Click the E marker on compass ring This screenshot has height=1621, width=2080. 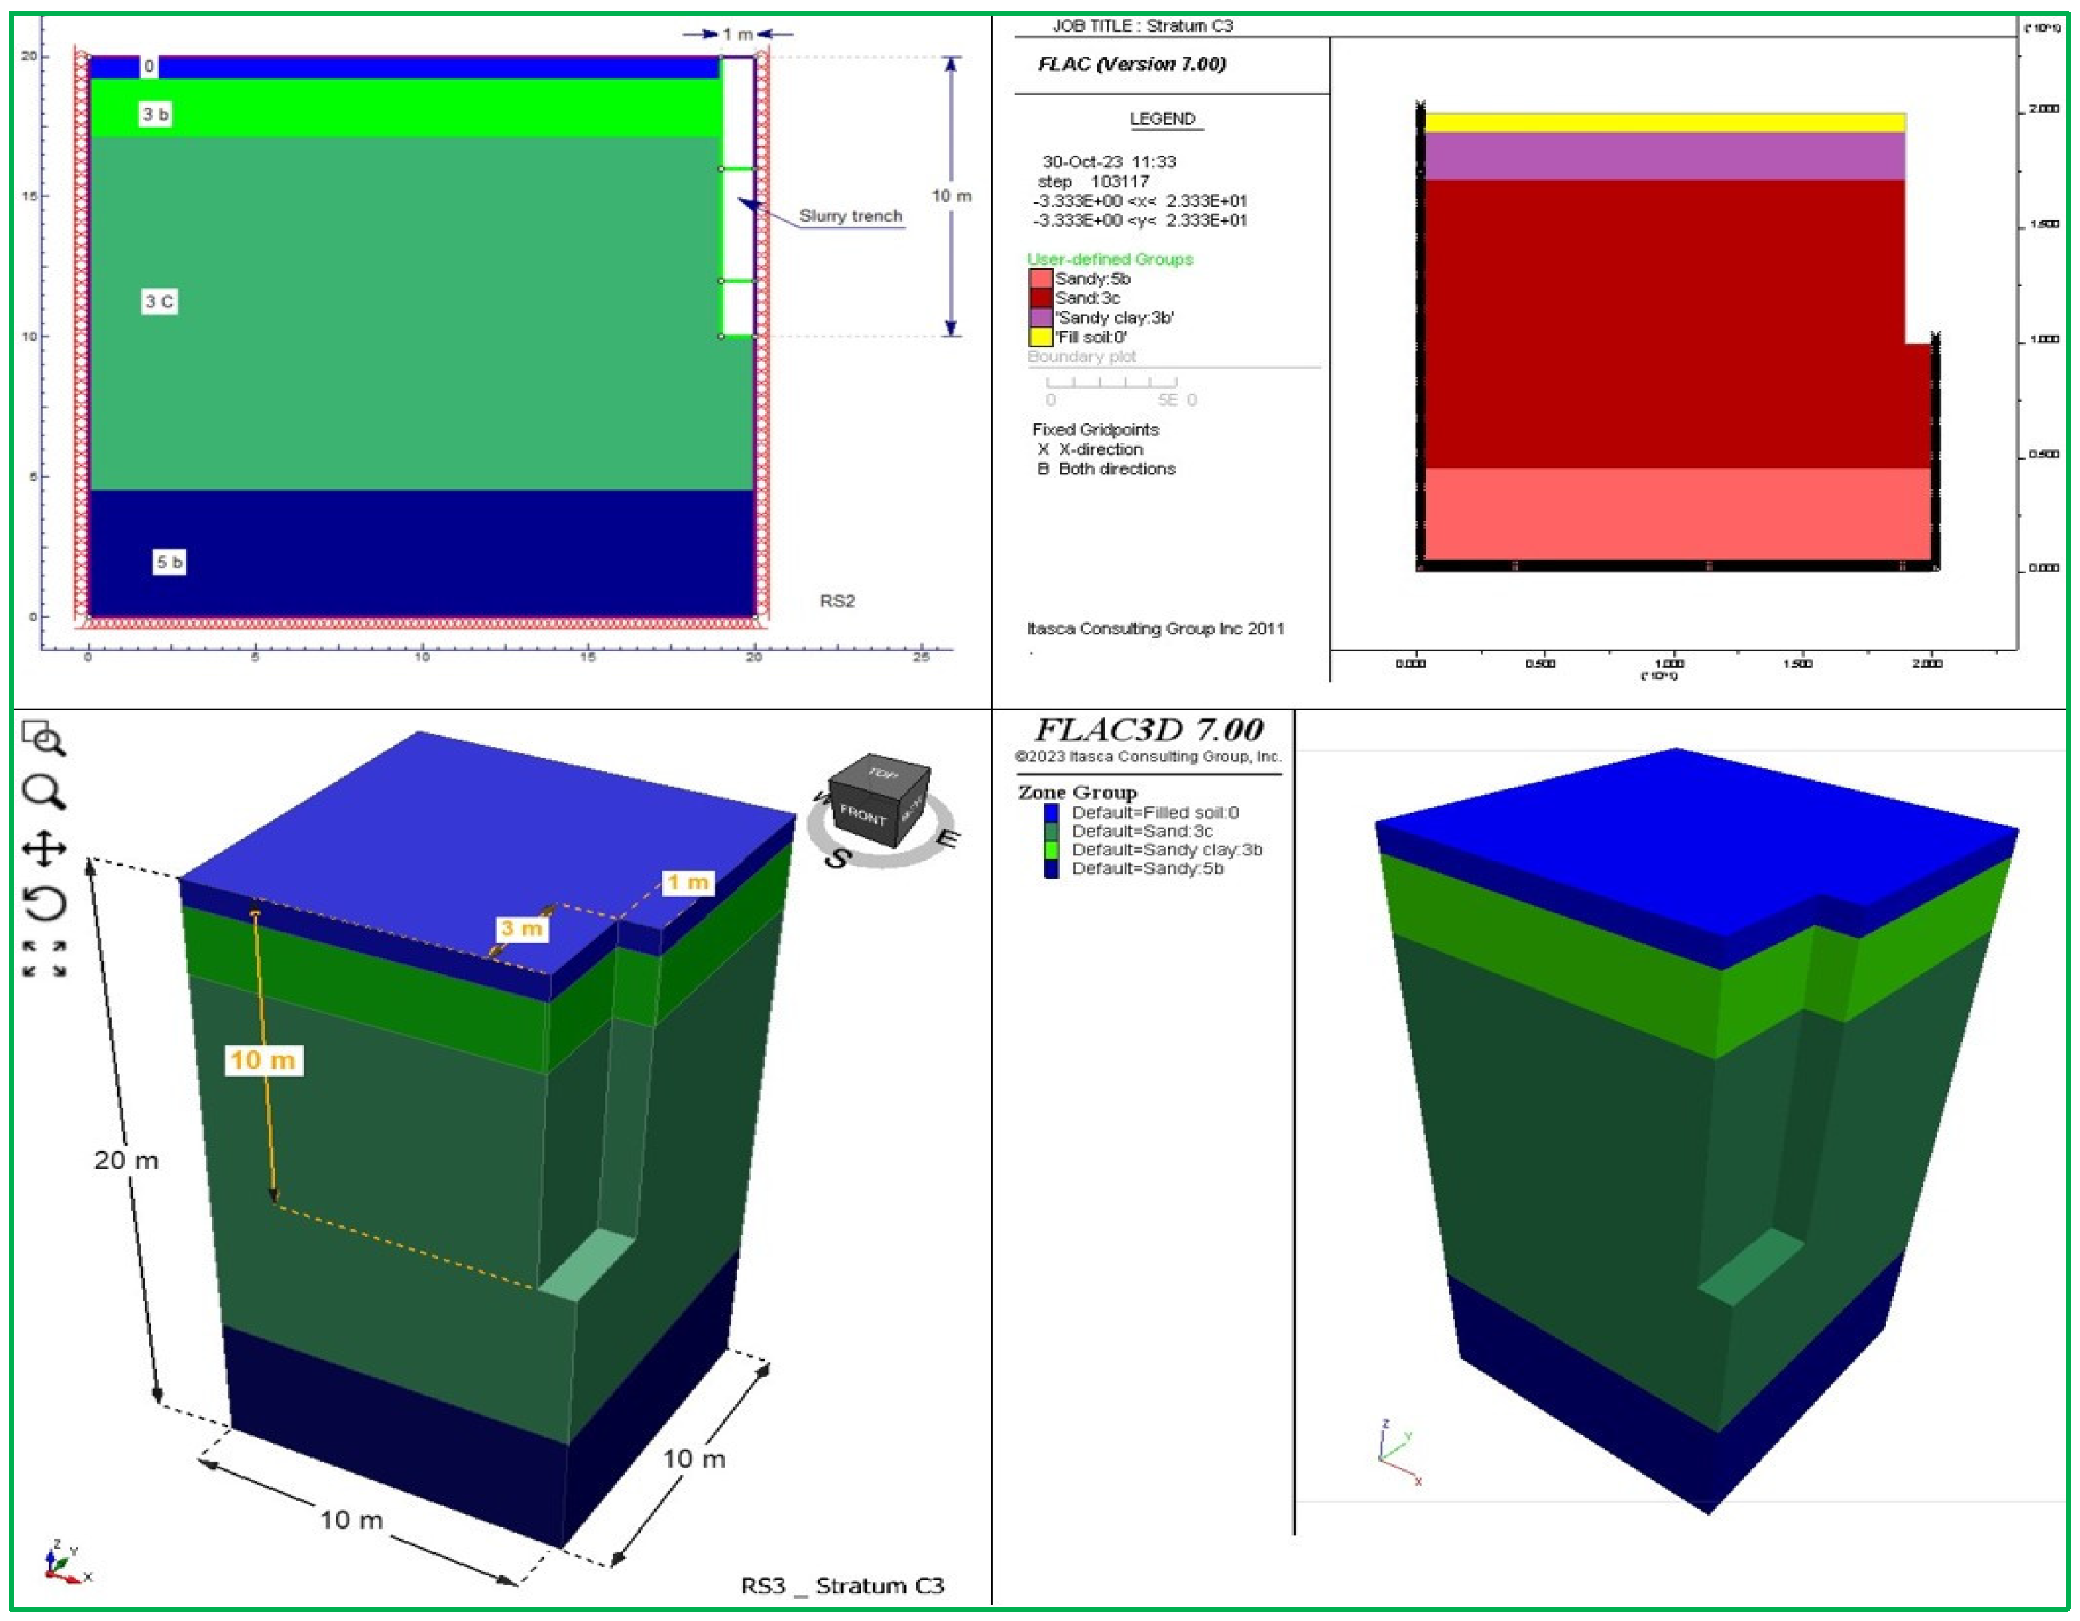click(948, 838)
